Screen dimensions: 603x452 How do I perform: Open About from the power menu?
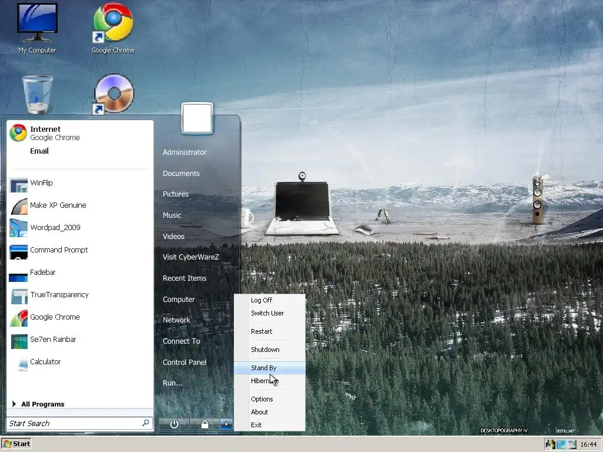[270, 412]
